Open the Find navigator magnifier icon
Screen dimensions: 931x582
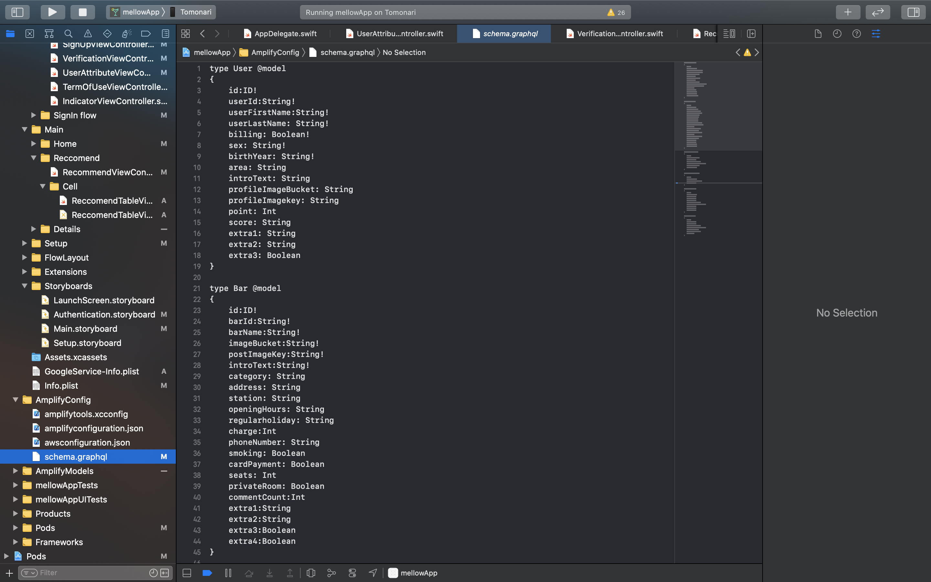click(69, 34)
